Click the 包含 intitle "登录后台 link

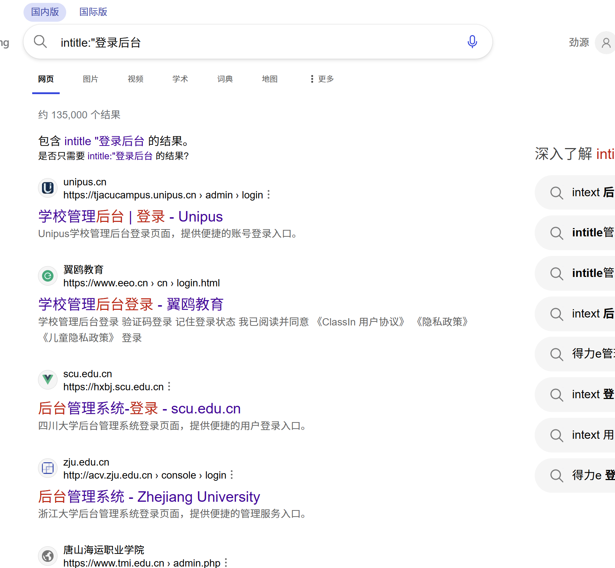(105, 141)
